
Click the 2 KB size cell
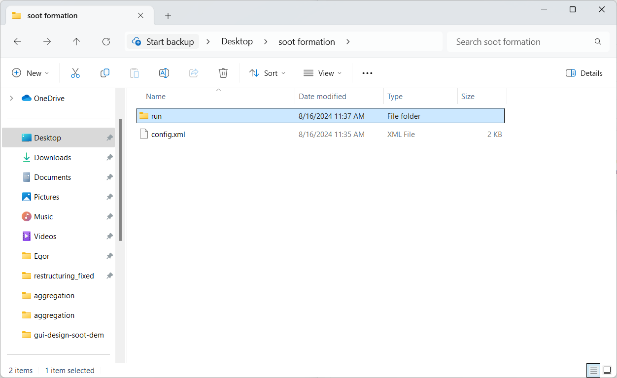[x=494, y=134]
